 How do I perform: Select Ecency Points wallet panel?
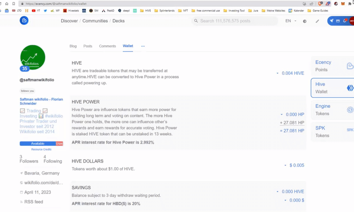332,66
